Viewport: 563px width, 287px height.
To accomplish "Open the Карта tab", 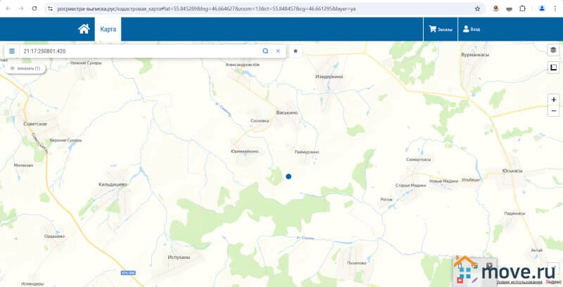I will [108, 30].
